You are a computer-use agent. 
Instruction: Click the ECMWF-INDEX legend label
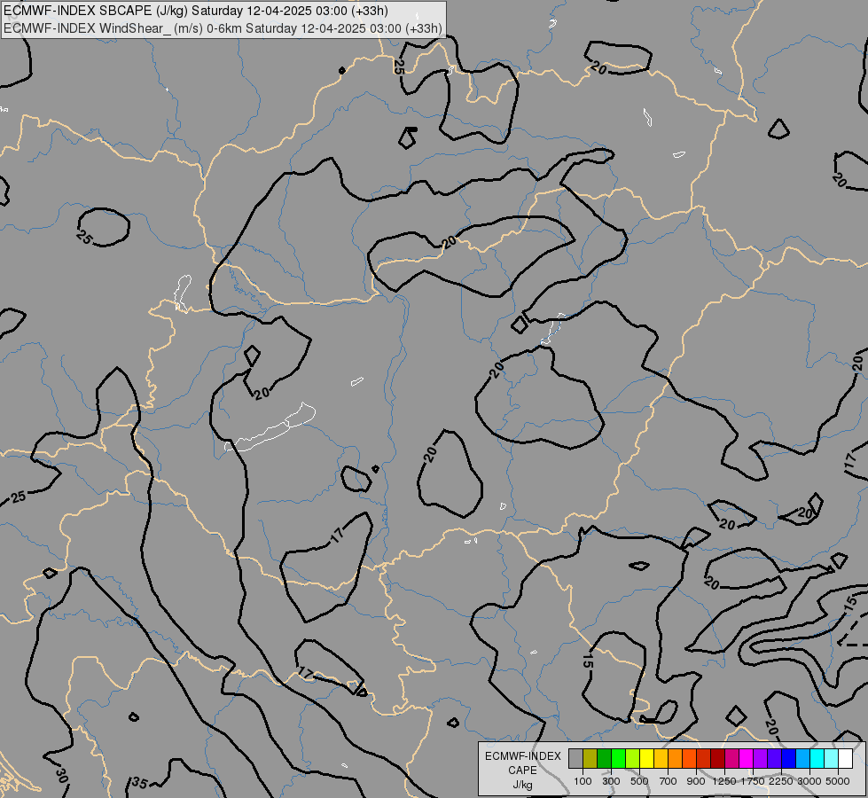[522, 756]
